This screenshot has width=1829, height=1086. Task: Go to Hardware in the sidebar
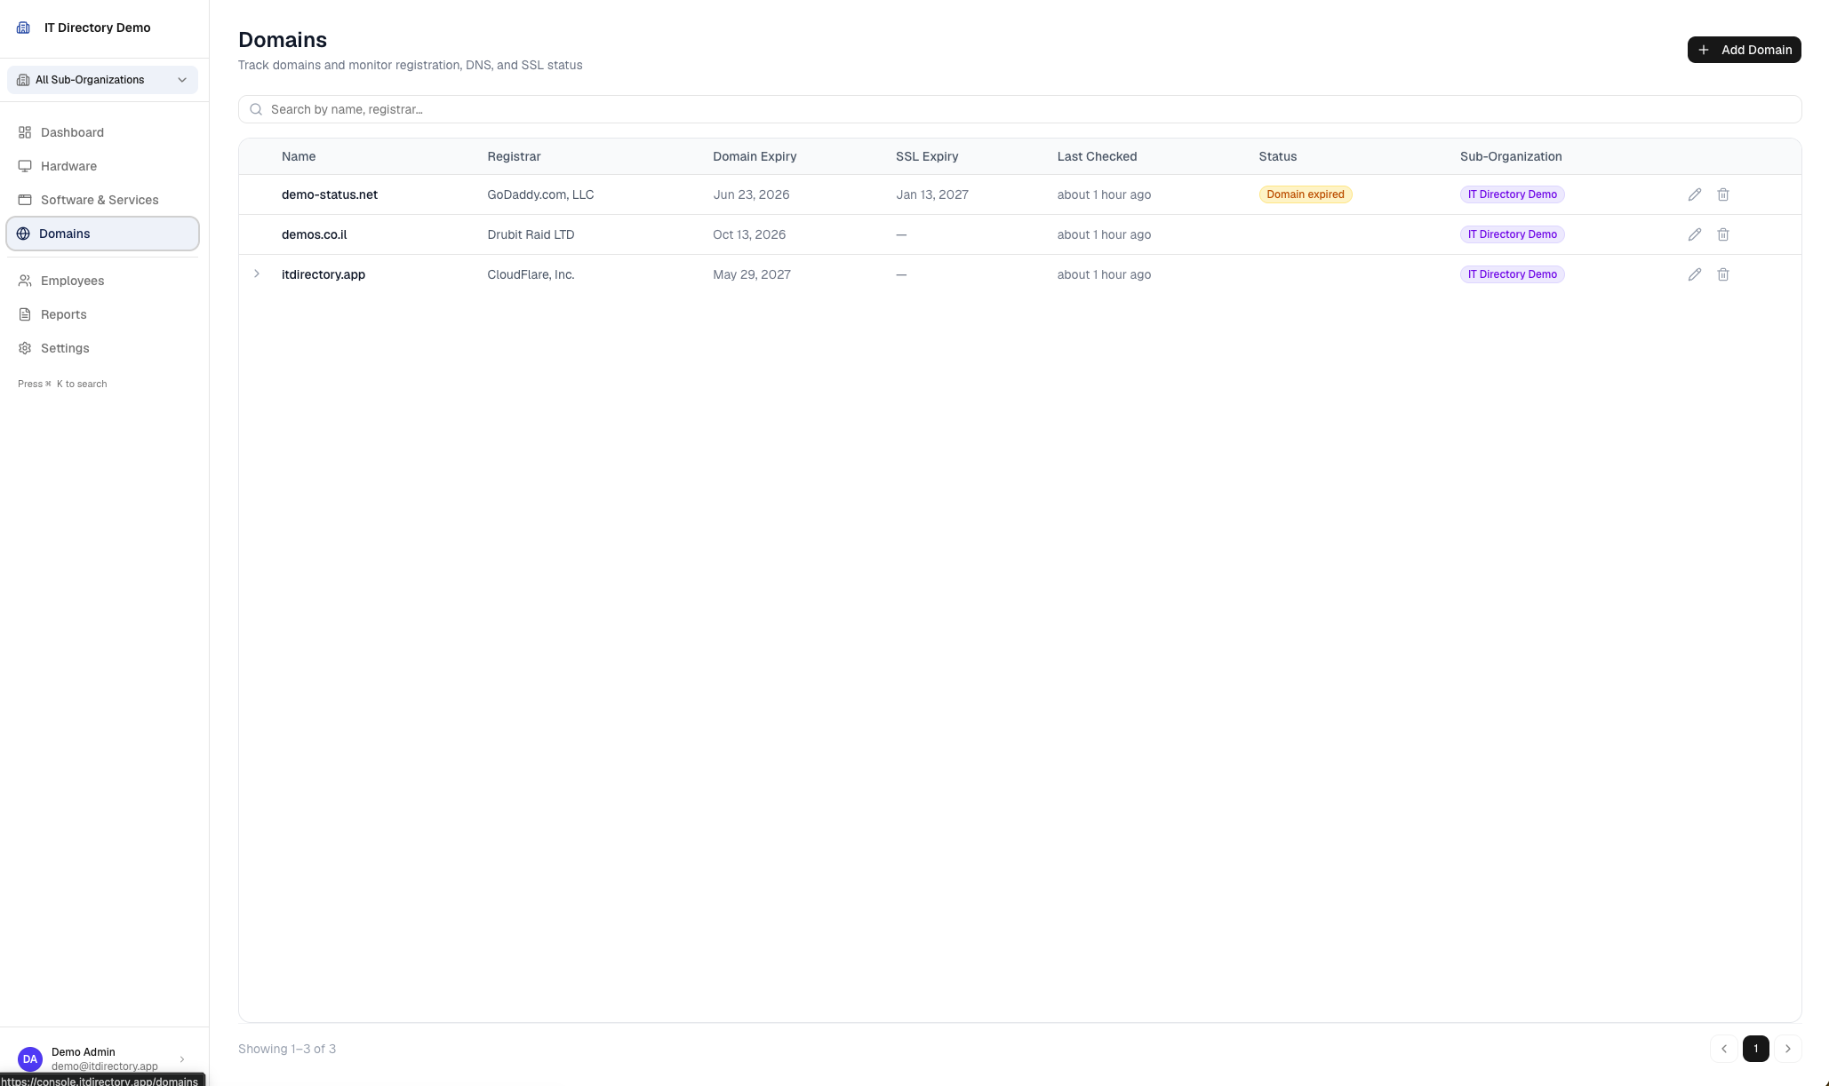click(x=102, y=166)
